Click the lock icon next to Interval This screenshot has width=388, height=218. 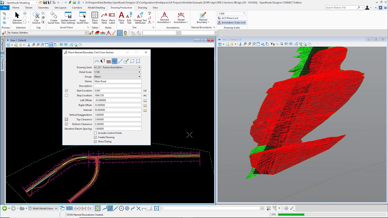tap(145, 110)
